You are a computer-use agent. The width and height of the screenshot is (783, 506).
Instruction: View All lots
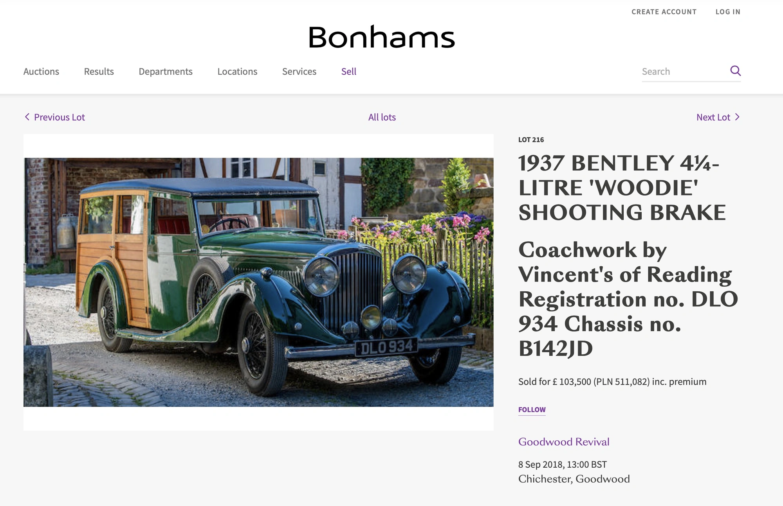[382, 117]
